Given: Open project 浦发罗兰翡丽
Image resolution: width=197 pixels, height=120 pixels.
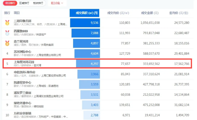Looking at the screenshot, I should (x=22, y=93).
